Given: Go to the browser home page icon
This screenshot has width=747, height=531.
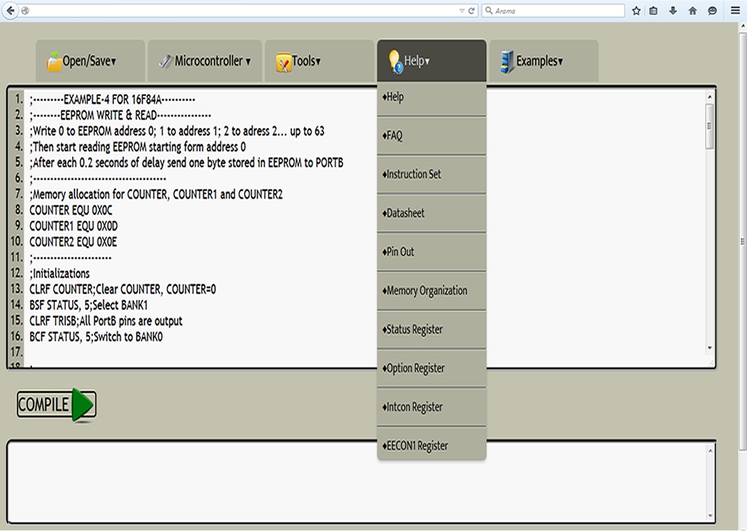Looking at the screenshot, I should (693, 11).
